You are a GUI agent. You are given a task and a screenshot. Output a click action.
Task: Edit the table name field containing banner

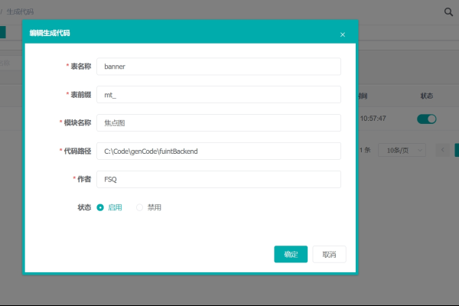tap(219, 67)
